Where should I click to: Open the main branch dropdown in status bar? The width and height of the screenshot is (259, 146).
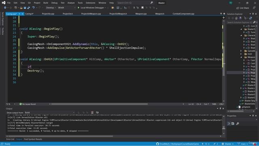(243, 144)
